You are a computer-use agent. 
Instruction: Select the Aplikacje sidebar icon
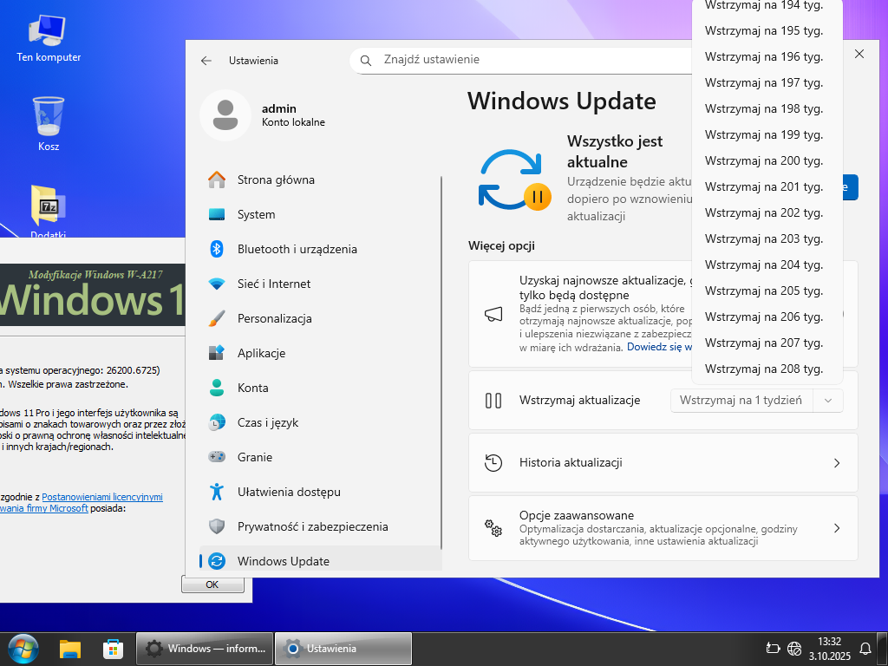point(217,353)
